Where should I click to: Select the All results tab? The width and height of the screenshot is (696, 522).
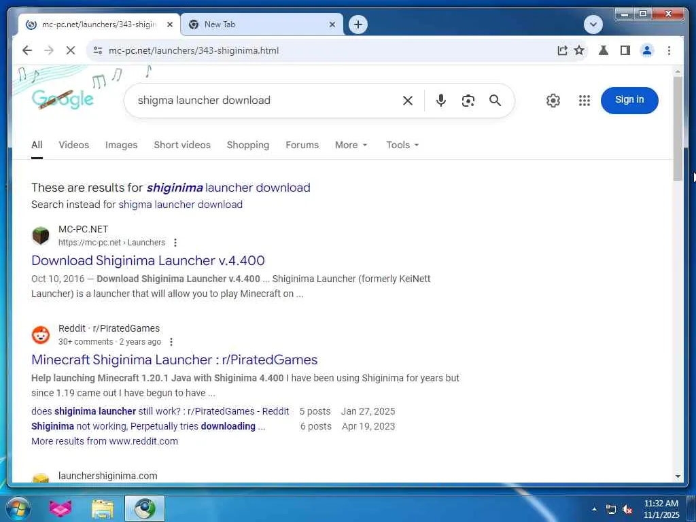pos(37,145)
